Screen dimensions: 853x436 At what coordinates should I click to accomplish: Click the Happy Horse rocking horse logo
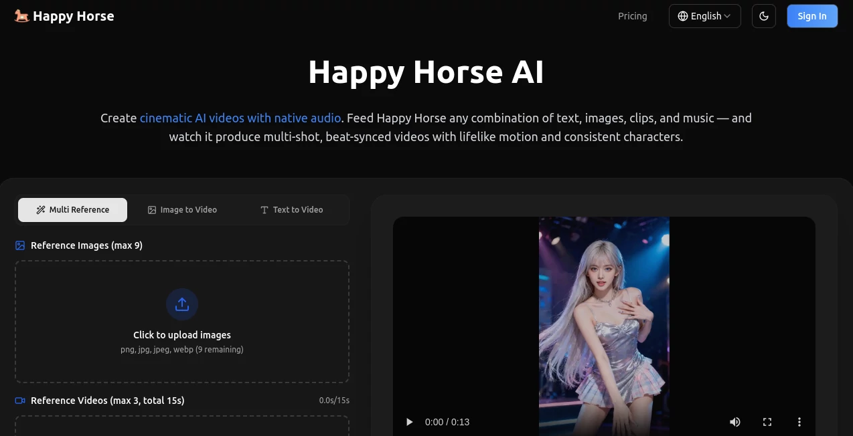22,16
